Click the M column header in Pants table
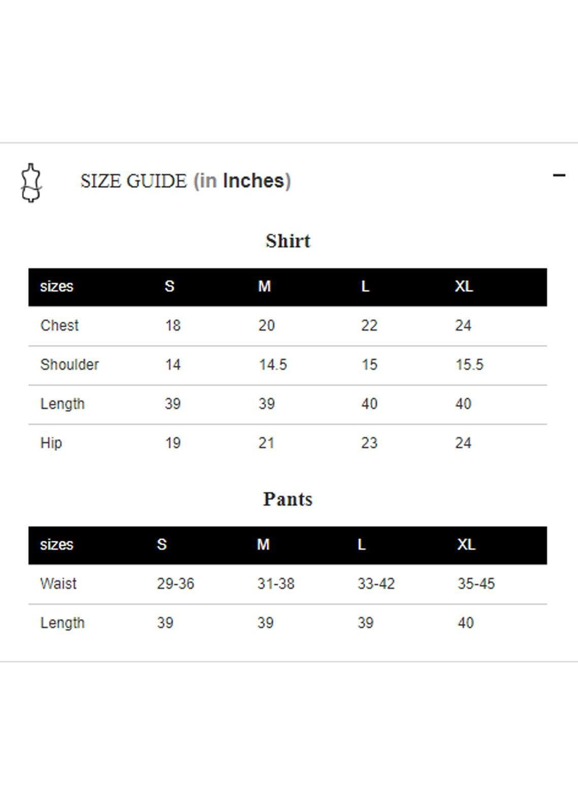 click(263, 545)
